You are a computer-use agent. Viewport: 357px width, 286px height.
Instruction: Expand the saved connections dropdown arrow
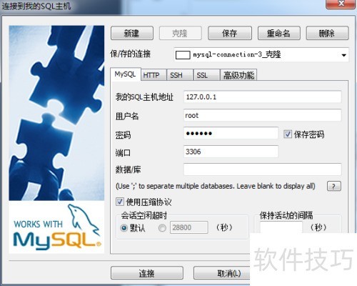click(343, 55)
